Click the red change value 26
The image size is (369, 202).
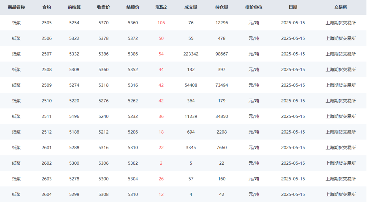(161, 179)
